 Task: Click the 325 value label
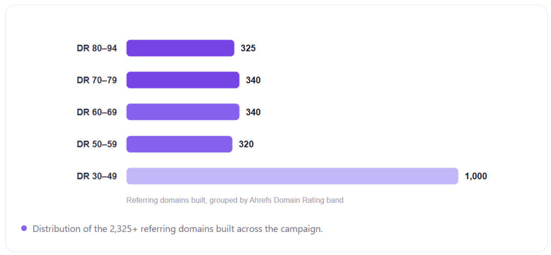248,48
